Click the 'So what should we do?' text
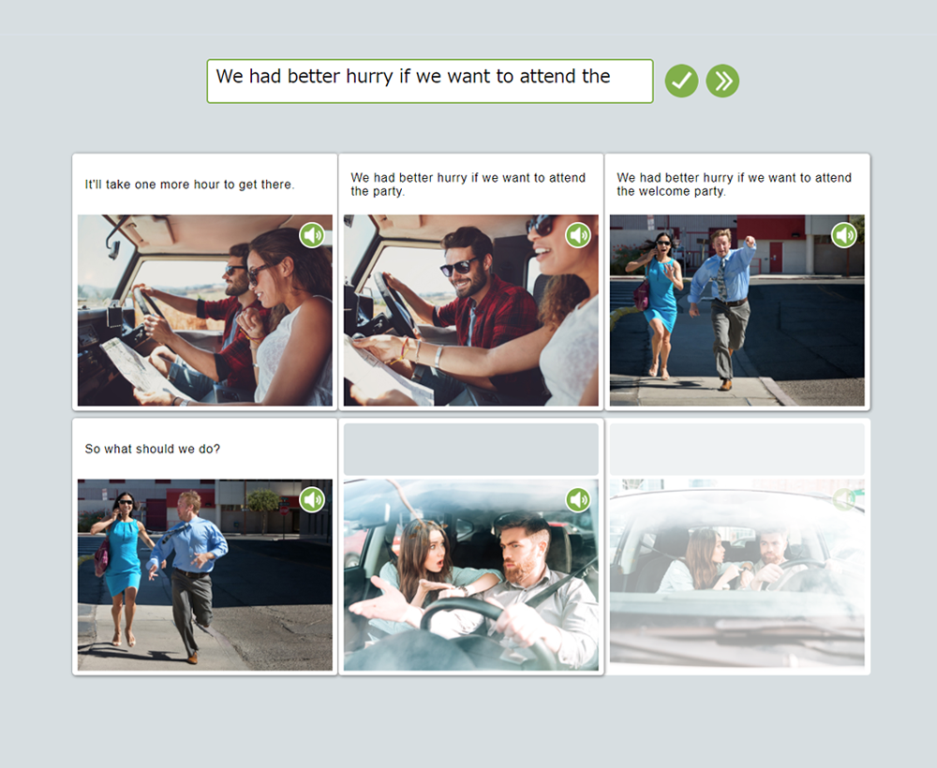Viewport: 937px width, 768px height. pos(153,449)
